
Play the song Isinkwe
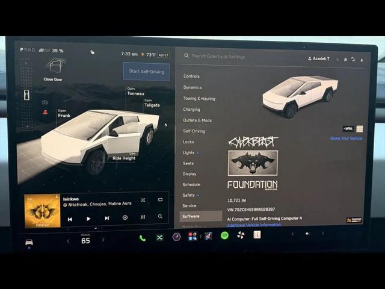88,219
